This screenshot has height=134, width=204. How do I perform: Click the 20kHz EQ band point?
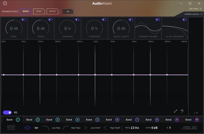(167, 75)
